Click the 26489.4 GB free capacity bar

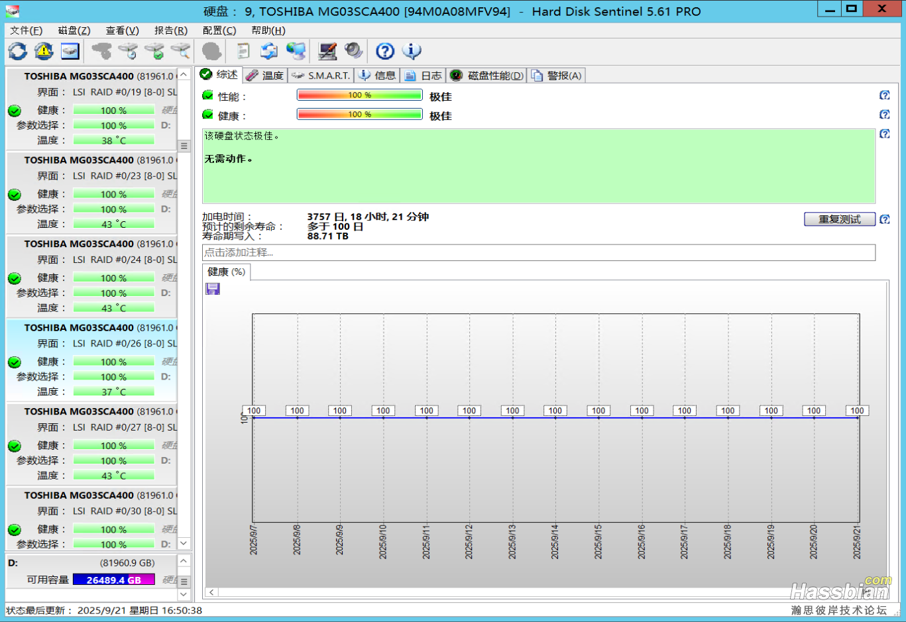114,580
